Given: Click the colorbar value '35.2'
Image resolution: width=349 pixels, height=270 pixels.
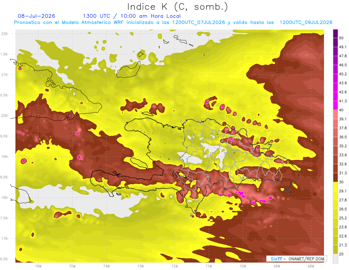Looking at the screenshot, I should (343, 146).
